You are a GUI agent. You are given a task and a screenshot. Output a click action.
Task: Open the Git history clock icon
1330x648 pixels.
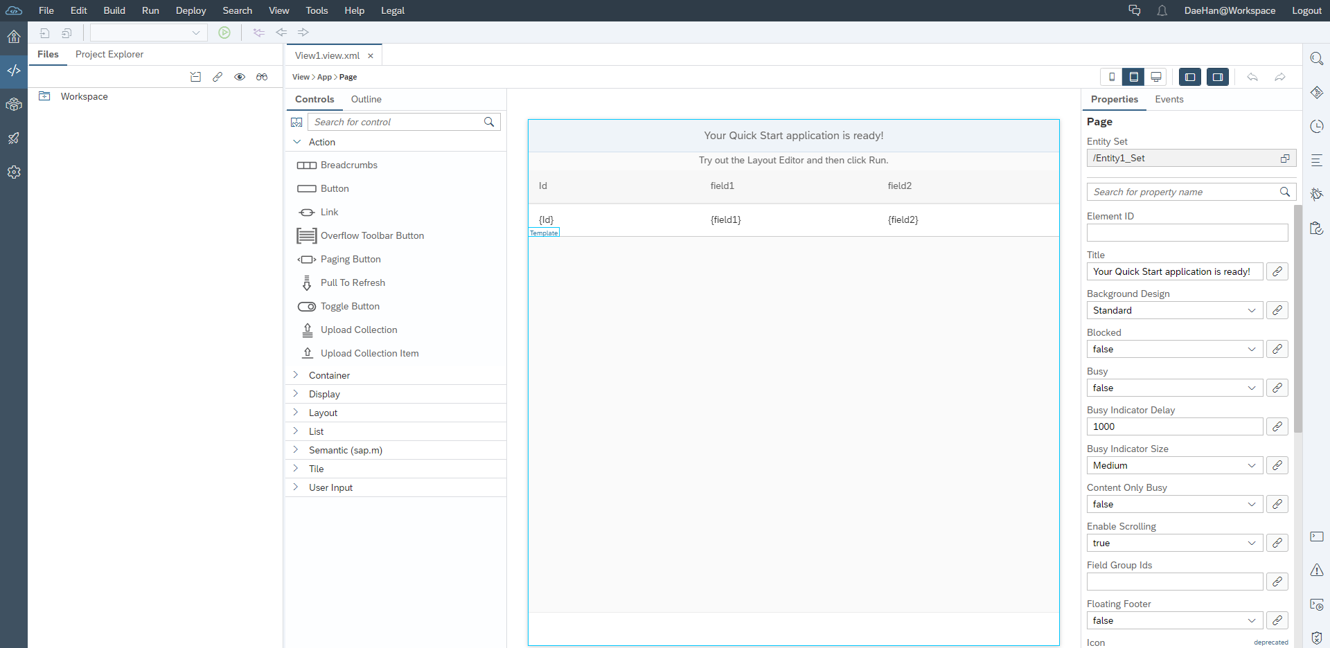1317,126
